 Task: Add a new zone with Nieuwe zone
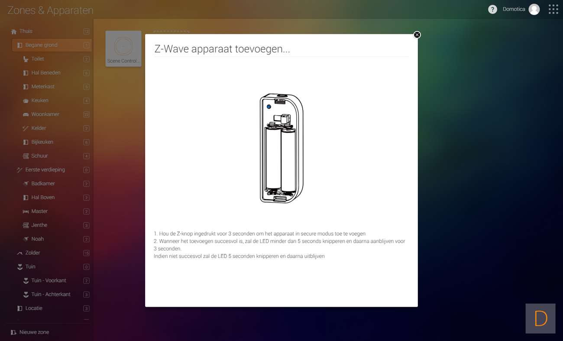point(34,332)
